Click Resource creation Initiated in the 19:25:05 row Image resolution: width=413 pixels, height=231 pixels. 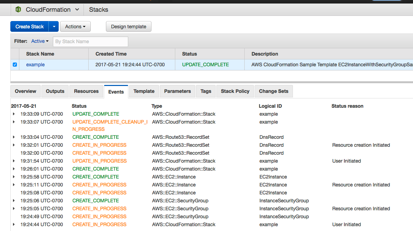click(361, 209)
